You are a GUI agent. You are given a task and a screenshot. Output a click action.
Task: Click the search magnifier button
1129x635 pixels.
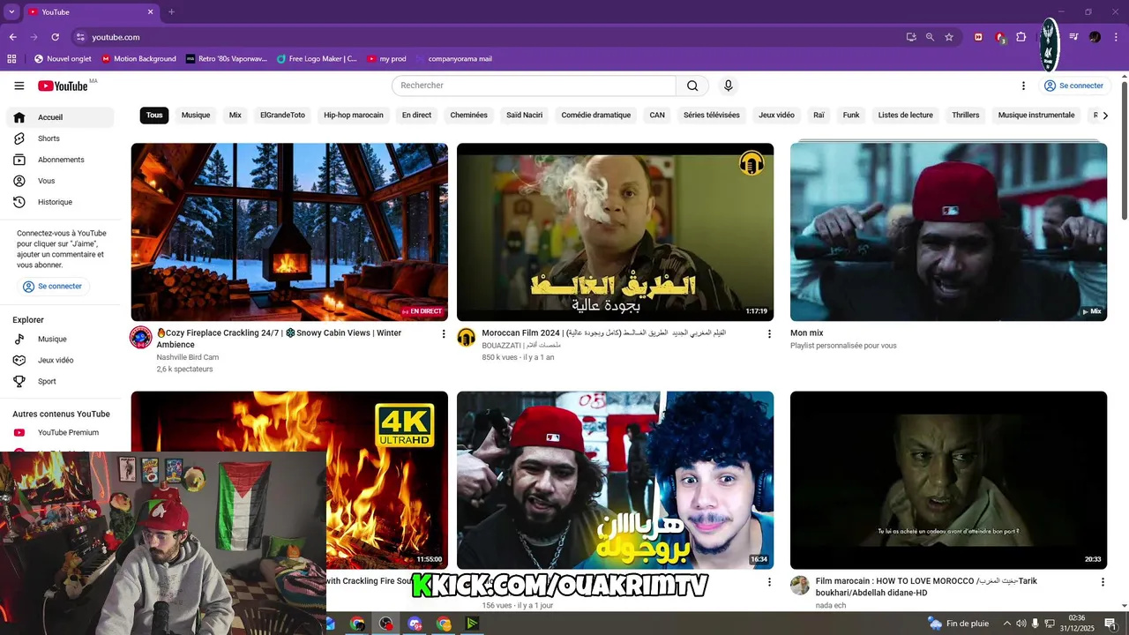[x=692, y=86]
